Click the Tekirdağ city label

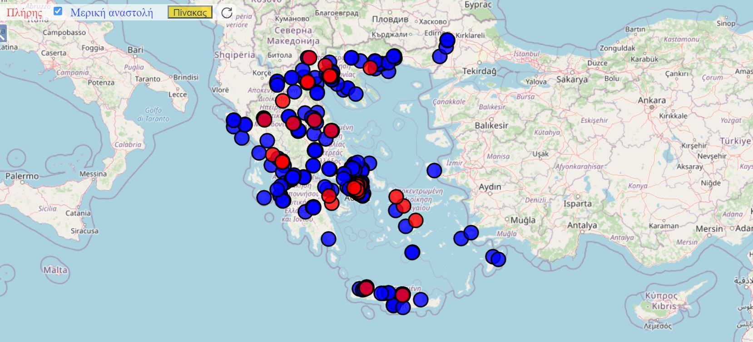click(x=479, y=71)
